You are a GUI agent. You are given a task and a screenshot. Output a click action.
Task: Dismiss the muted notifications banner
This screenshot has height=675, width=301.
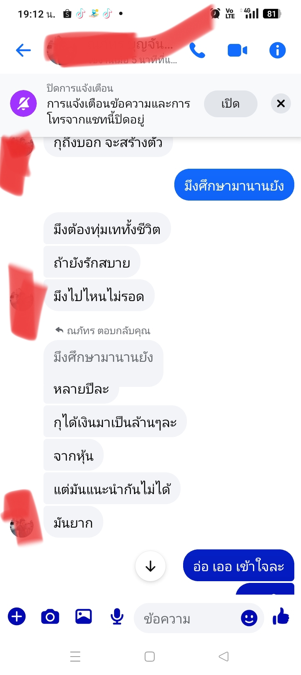click(x=281, y=103)
